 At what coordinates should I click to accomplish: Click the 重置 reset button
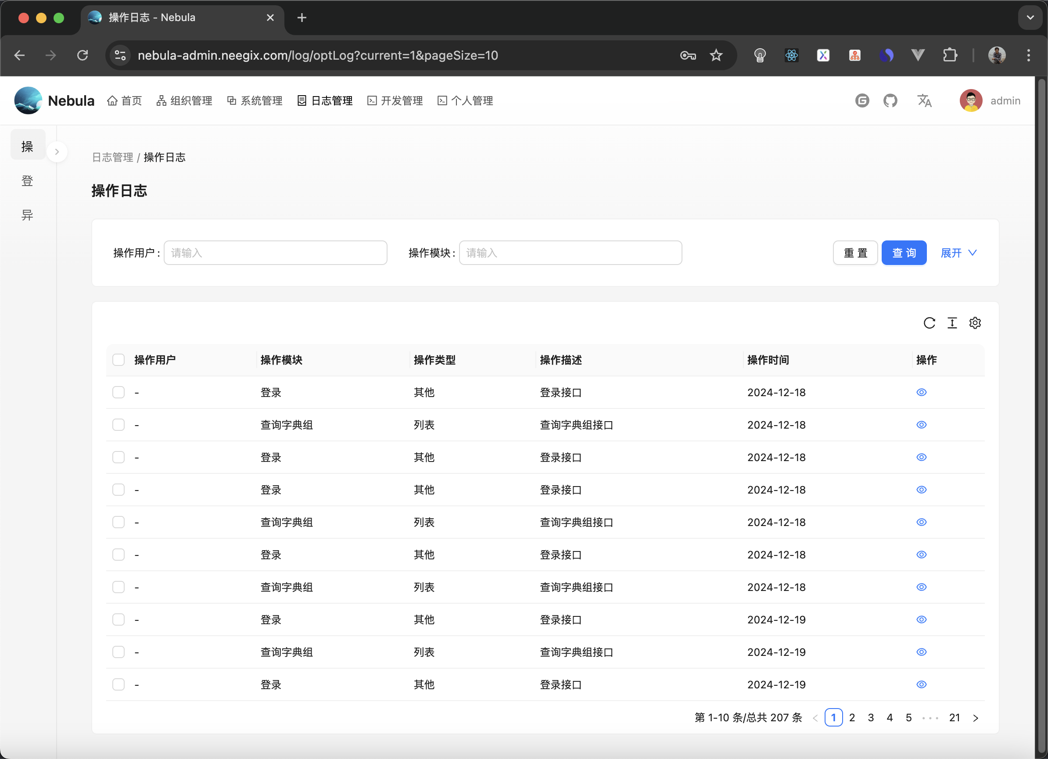855,253
